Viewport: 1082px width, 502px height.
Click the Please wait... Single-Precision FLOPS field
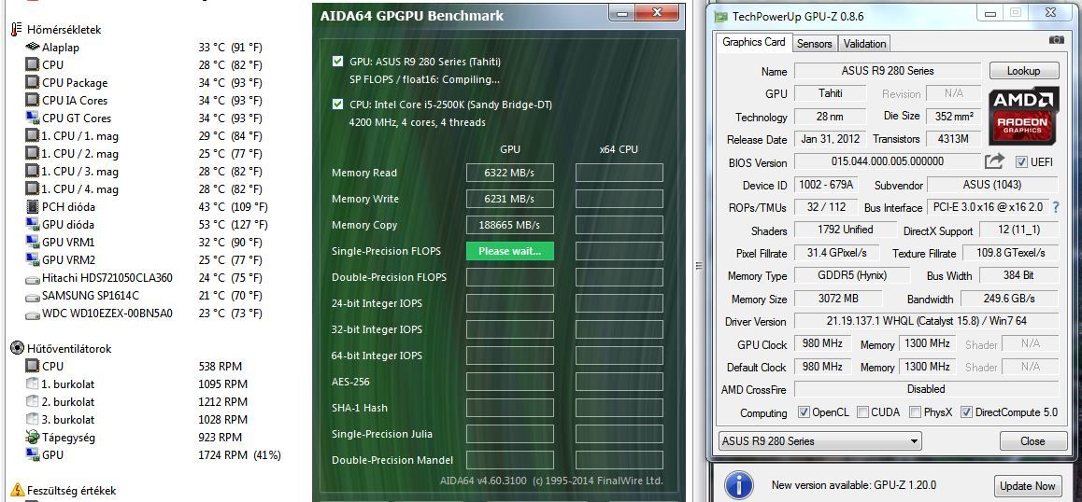510,251
